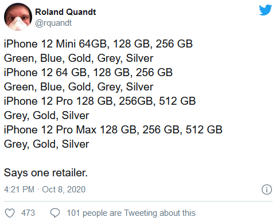Click the 'iPhone 12 64 GB' line
This screenshot has width=276, height=221.
88,73
